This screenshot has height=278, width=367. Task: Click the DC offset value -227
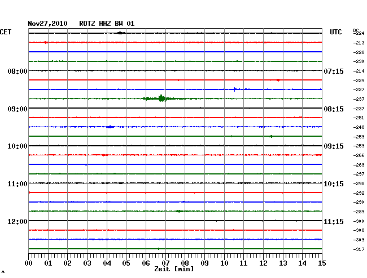(359, 89)
